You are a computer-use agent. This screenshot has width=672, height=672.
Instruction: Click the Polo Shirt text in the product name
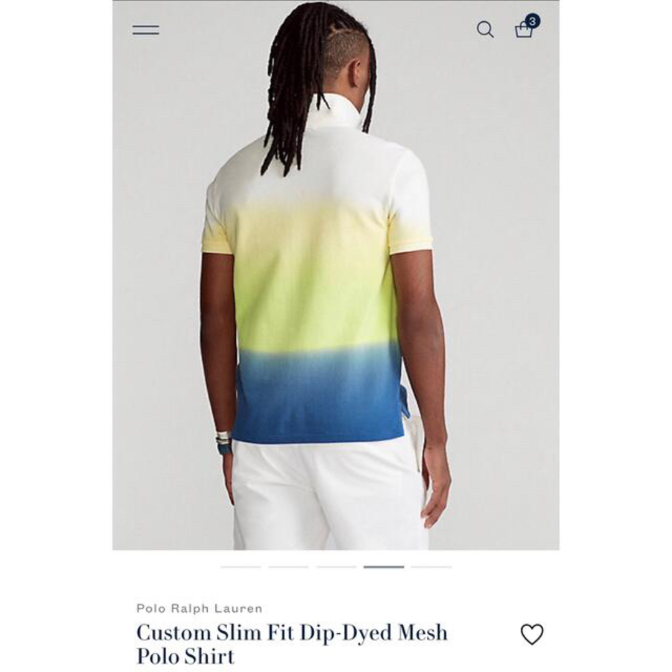pos(185,656)
